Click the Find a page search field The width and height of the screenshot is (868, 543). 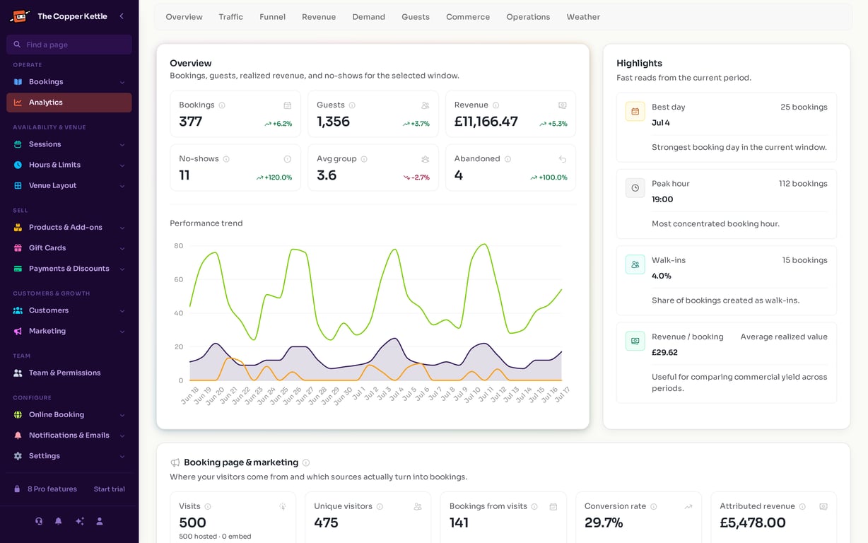(69, 45)
